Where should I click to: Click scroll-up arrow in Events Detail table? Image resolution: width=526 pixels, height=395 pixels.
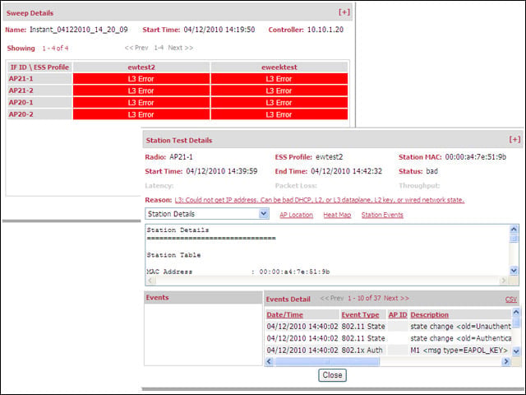(x=516, y=313)
